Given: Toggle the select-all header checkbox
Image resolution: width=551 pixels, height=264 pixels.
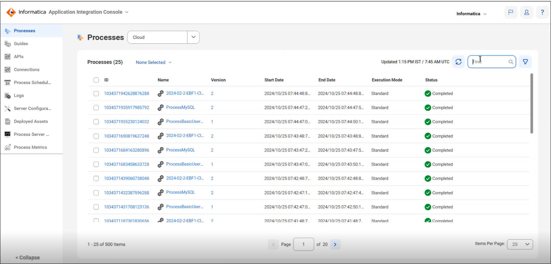Looking at the screenshot, I should 96,80.
